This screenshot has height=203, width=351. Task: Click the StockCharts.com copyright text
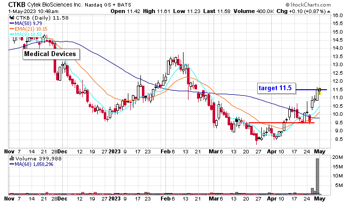pos(308,5)
